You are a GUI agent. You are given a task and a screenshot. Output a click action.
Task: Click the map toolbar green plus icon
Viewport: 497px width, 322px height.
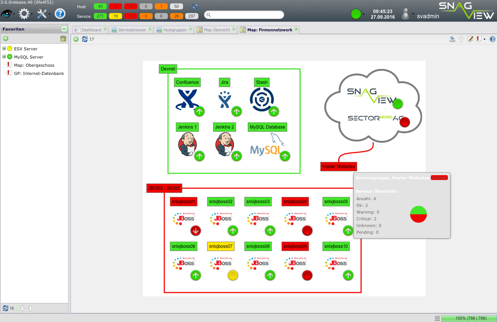tap(76, 39)
